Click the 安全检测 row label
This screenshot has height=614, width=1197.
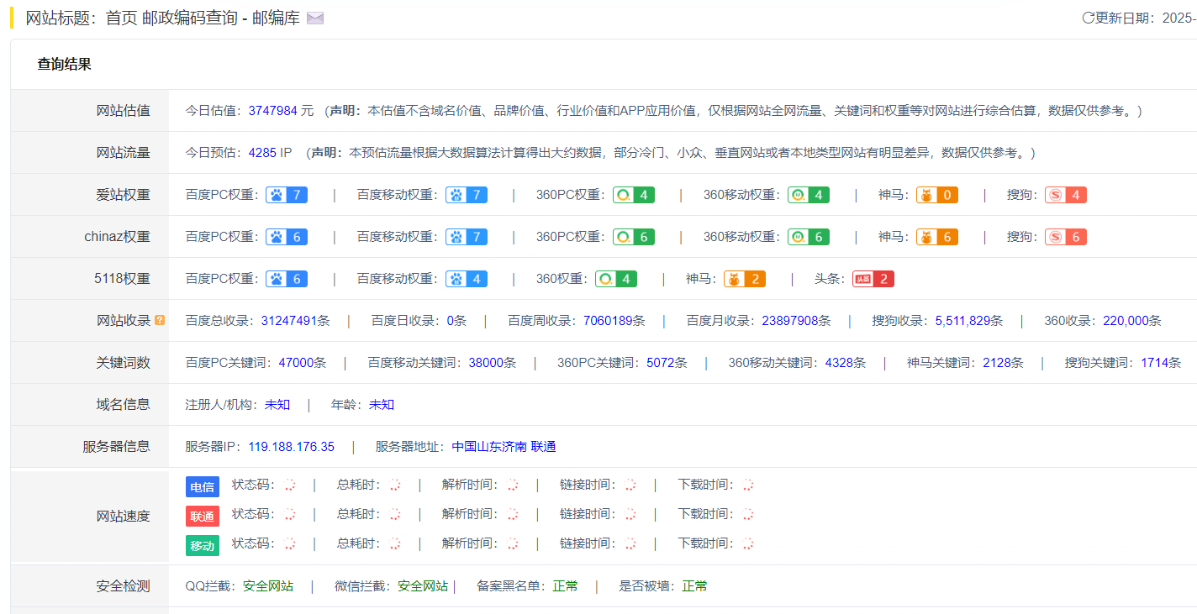point(124,585)
